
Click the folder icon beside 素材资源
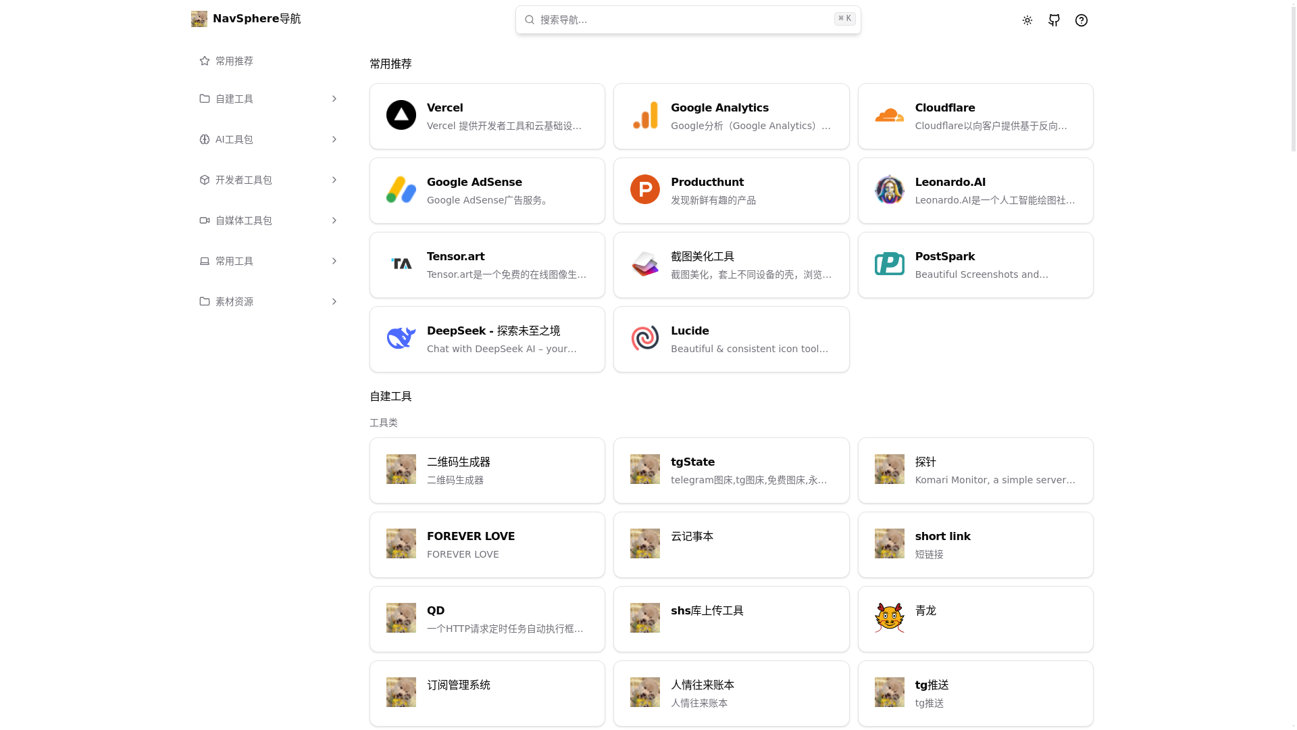pos(205,301)
